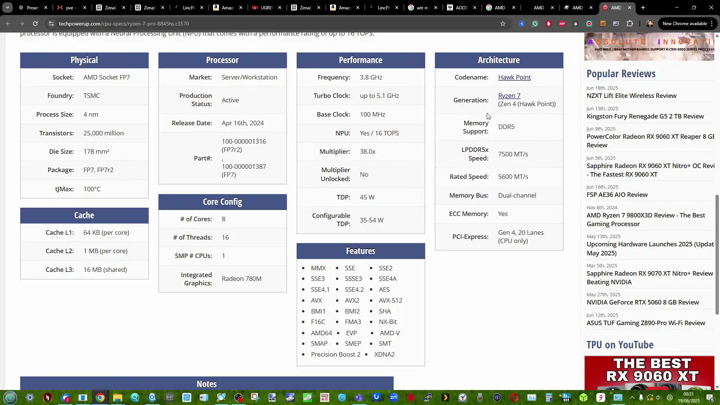
Task: Click the 'Radeon 780M' integrated graphics value
Action: tap(241, 279)
